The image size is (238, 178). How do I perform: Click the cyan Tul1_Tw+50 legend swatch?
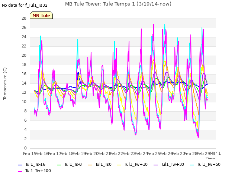tap(192, 165)
